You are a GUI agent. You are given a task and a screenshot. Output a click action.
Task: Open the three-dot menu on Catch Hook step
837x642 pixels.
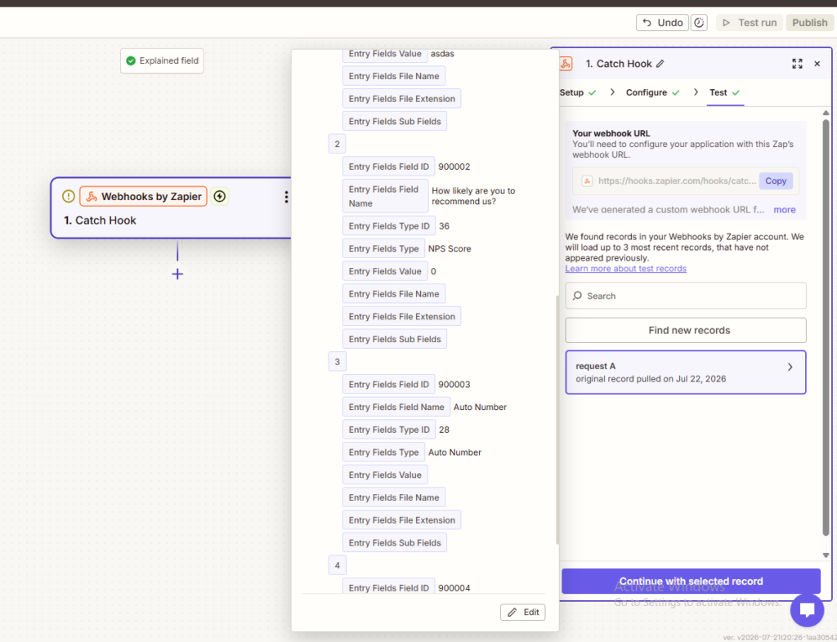[x=286, y=197]
